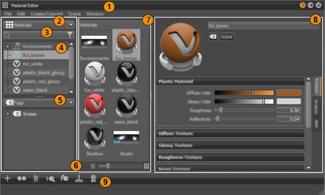The width and height of the screenshot is (325, 195).
Task: Click the Reflectivity value field 0.04
Action: (289, 119)
